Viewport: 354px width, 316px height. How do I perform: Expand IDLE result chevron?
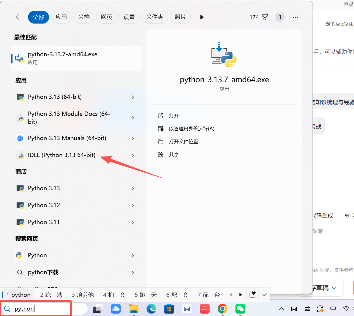133,155
